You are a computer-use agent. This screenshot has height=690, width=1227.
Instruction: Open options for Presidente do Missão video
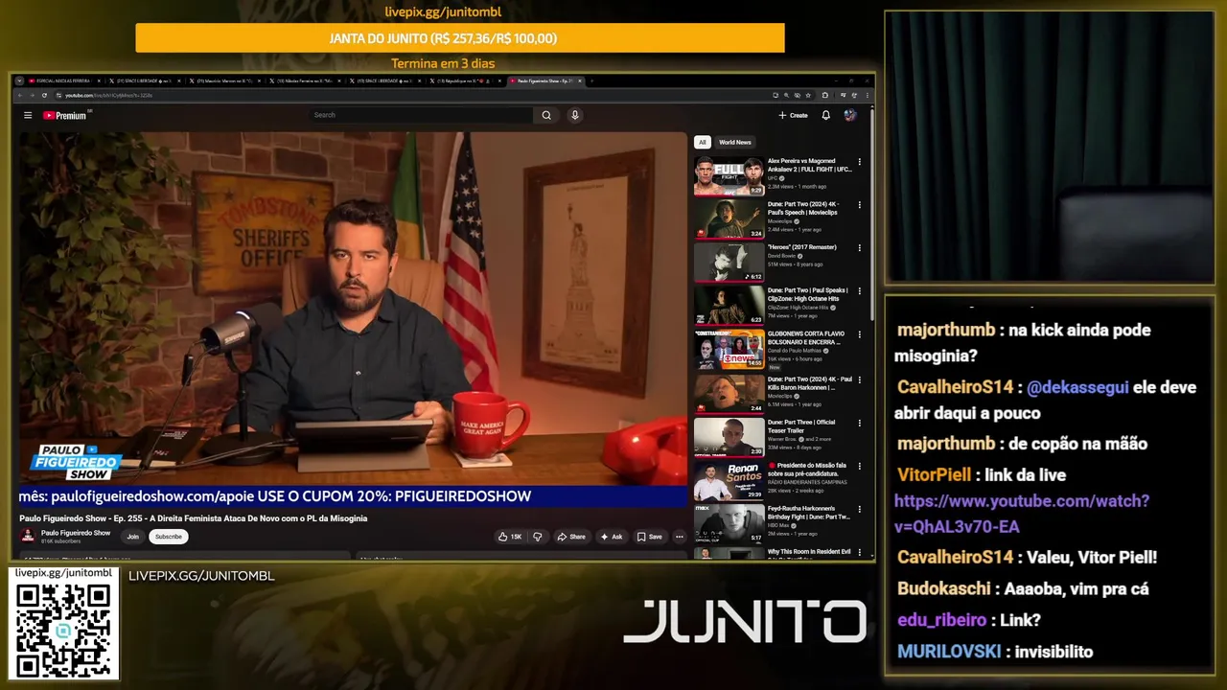(859, 466)
